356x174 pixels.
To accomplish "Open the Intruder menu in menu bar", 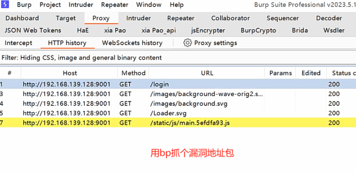I will tap(81, 4).
